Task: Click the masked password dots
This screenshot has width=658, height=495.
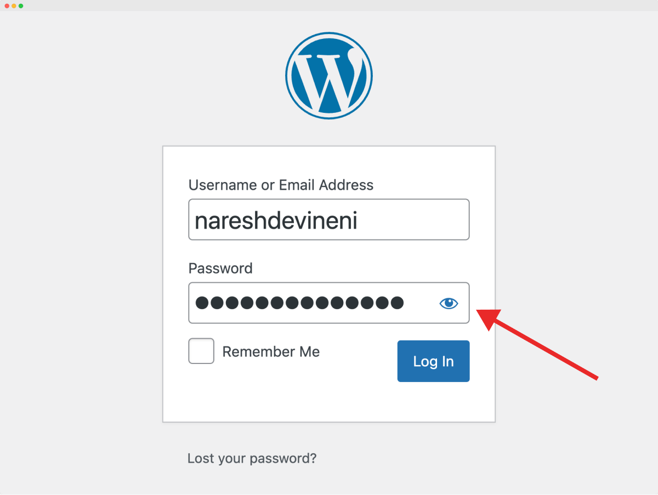Action: click(x=299, y=303)
